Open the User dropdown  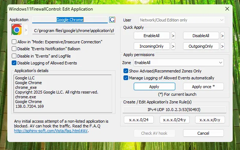click(182, 20)
